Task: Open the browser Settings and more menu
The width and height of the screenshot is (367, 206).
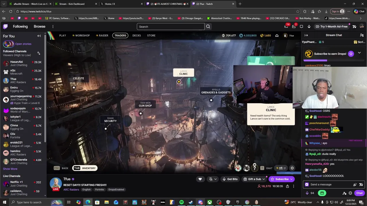Action: (349, 11)
